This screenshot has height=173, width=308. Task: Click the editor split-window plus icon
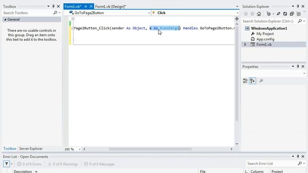point(237,19)
